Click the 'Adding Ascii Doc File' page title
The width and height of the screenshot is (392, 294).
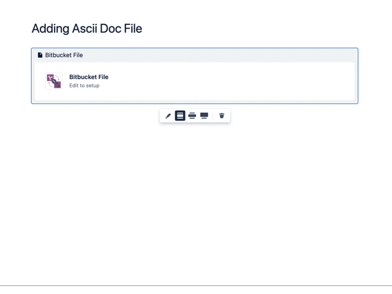pos(86,28)
